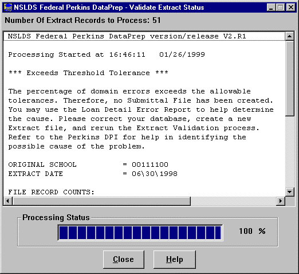Click the 'Processing Status' group label

pyautogui.click(x=56, y=218)
